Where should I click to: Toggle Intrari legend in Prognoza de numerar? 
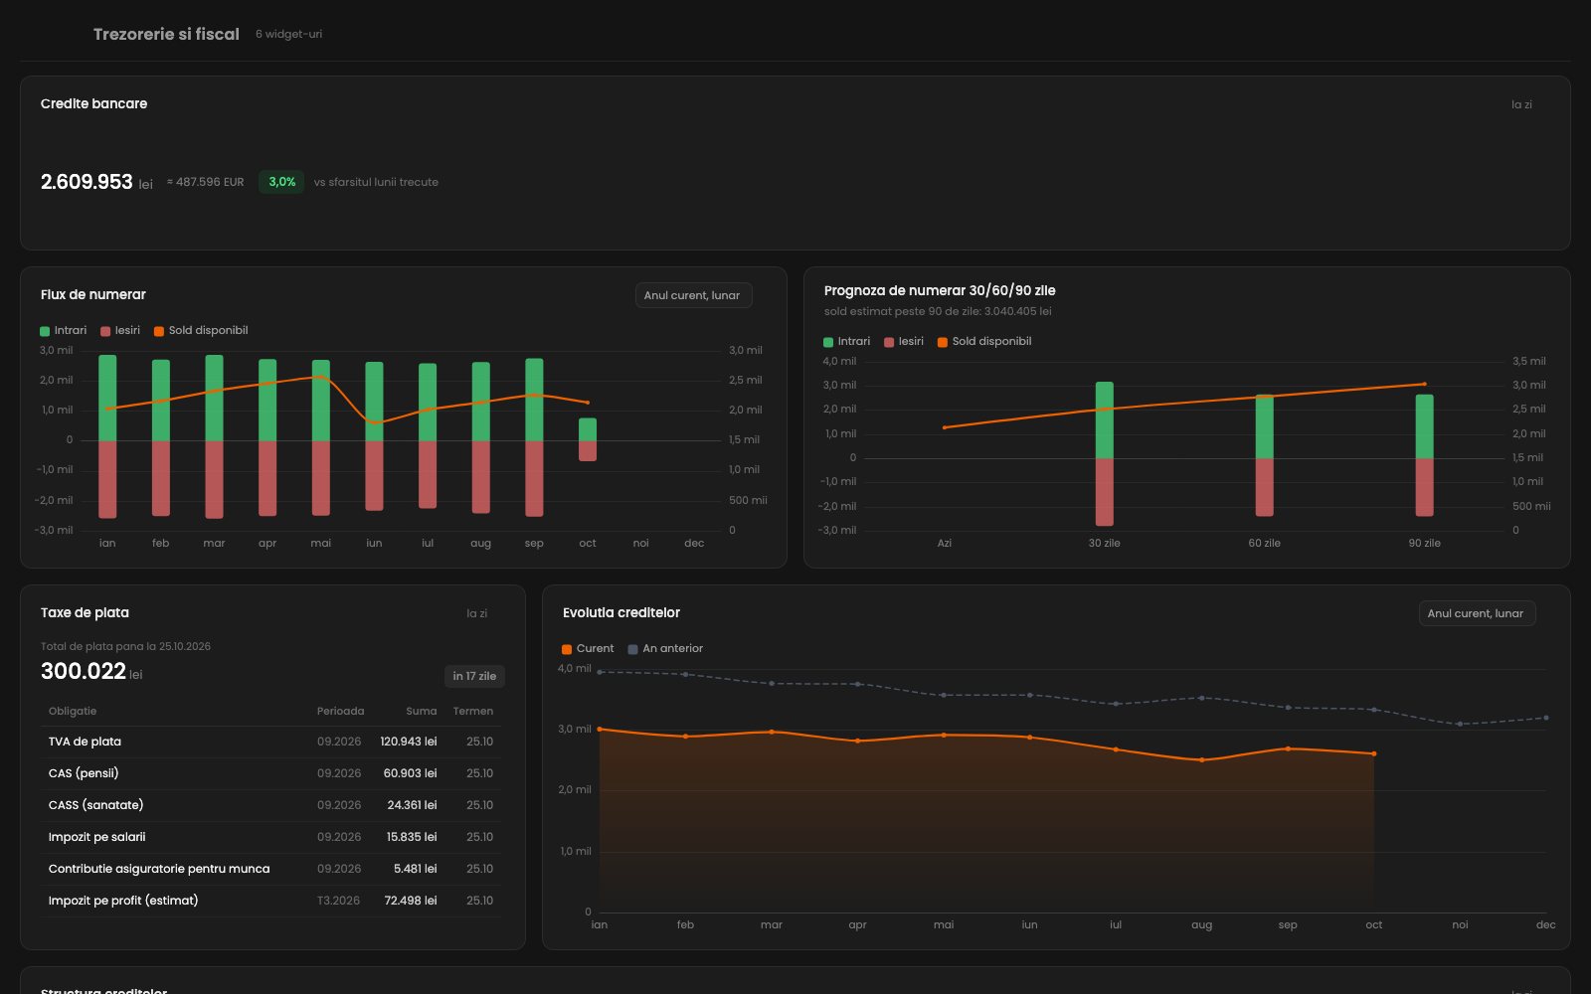pos(846,342)
